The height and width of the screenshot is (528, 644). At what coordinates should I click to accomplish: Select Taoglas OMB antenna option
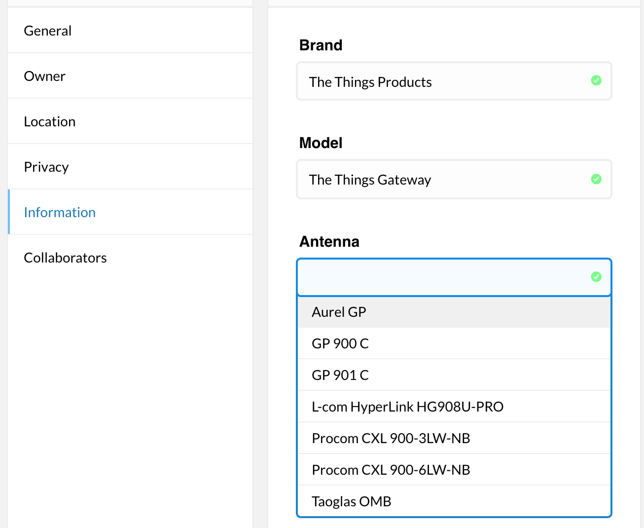[454, 501]
